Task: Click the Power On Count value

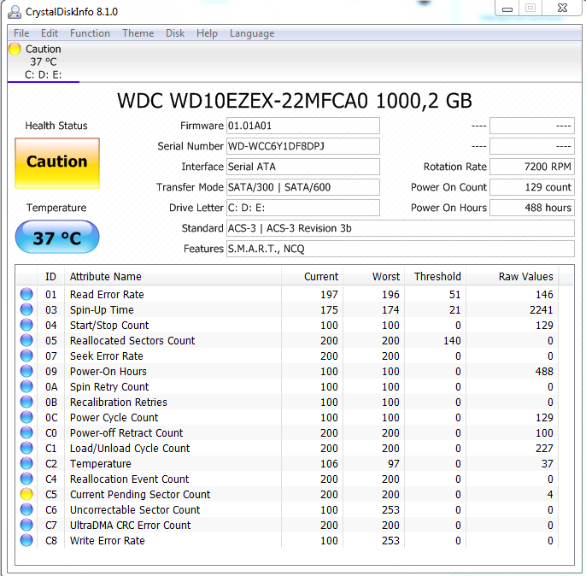Action: coord(532,187)
